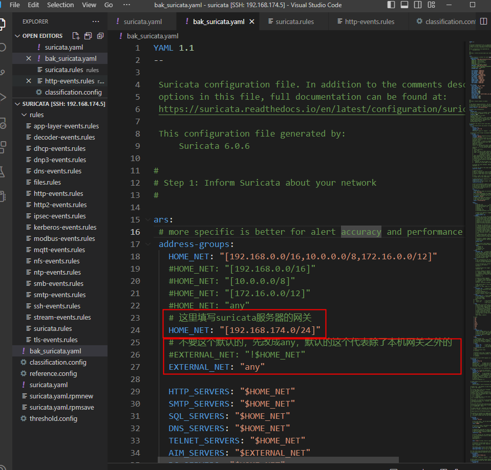Click the New Untitled File icon in Open Editors
Viewport: 491px width, 470px height.
click(x=76, y=36)
